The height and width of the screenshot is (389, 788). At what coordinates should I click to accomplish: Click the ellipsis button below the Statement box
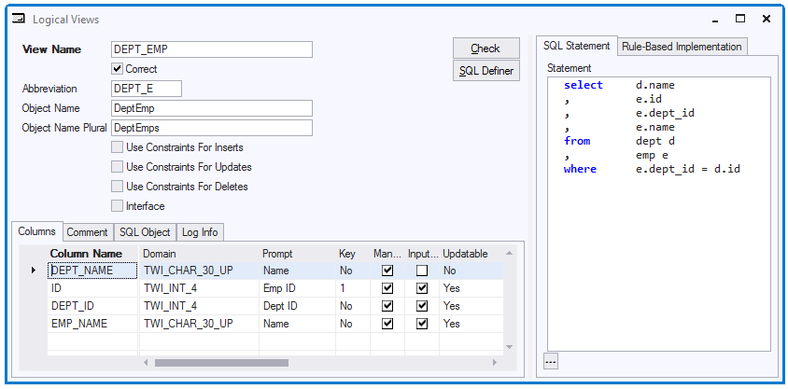(x=551, y=361)
